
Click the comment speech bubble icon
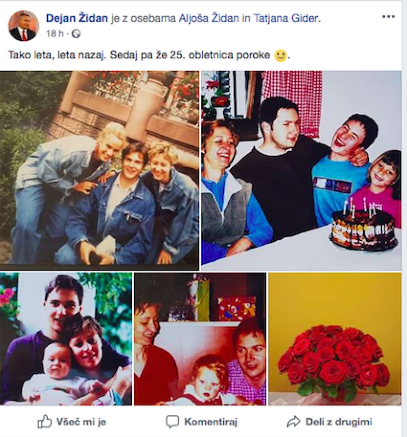click(x=172, y=422)
